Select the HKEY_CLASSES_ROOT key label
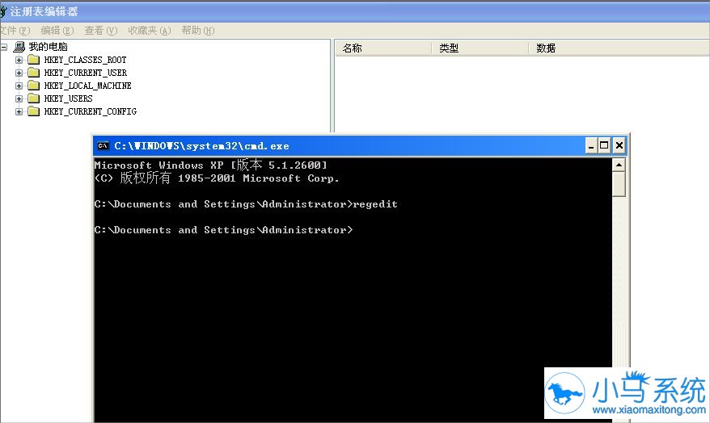The width and height of the screenshot is (710, 423). [85, 60]
